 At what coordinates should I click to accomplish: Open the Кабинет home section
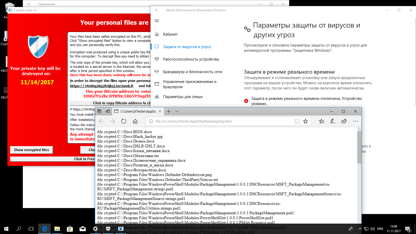tap(170, 34)
